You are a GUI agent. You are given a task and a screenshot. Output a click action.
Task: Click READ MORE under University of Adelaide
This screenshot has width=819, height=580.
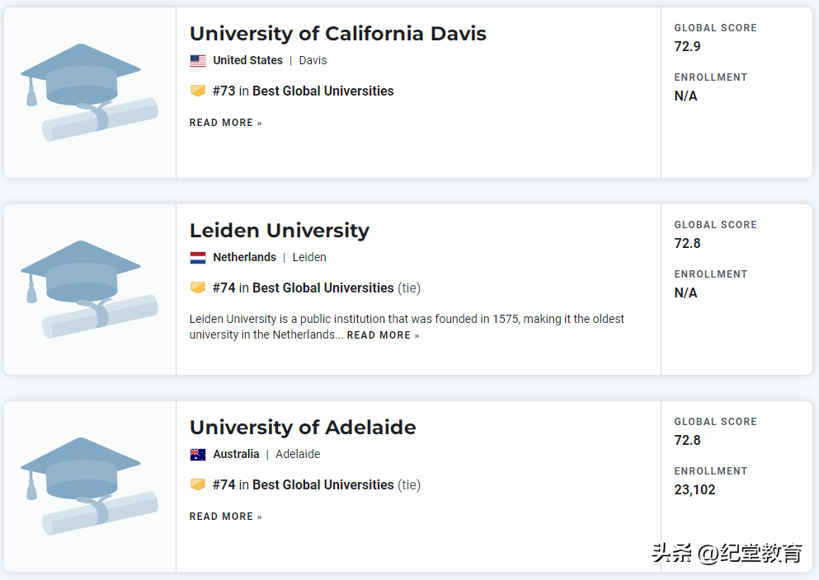tap(225, 517)
